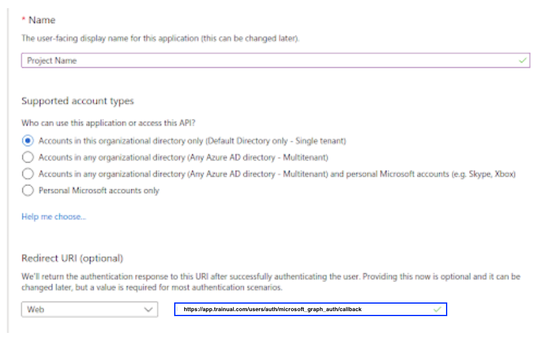The image size is (553, 341).
Task: Click the user-facing display name description text
Action: 160,38
